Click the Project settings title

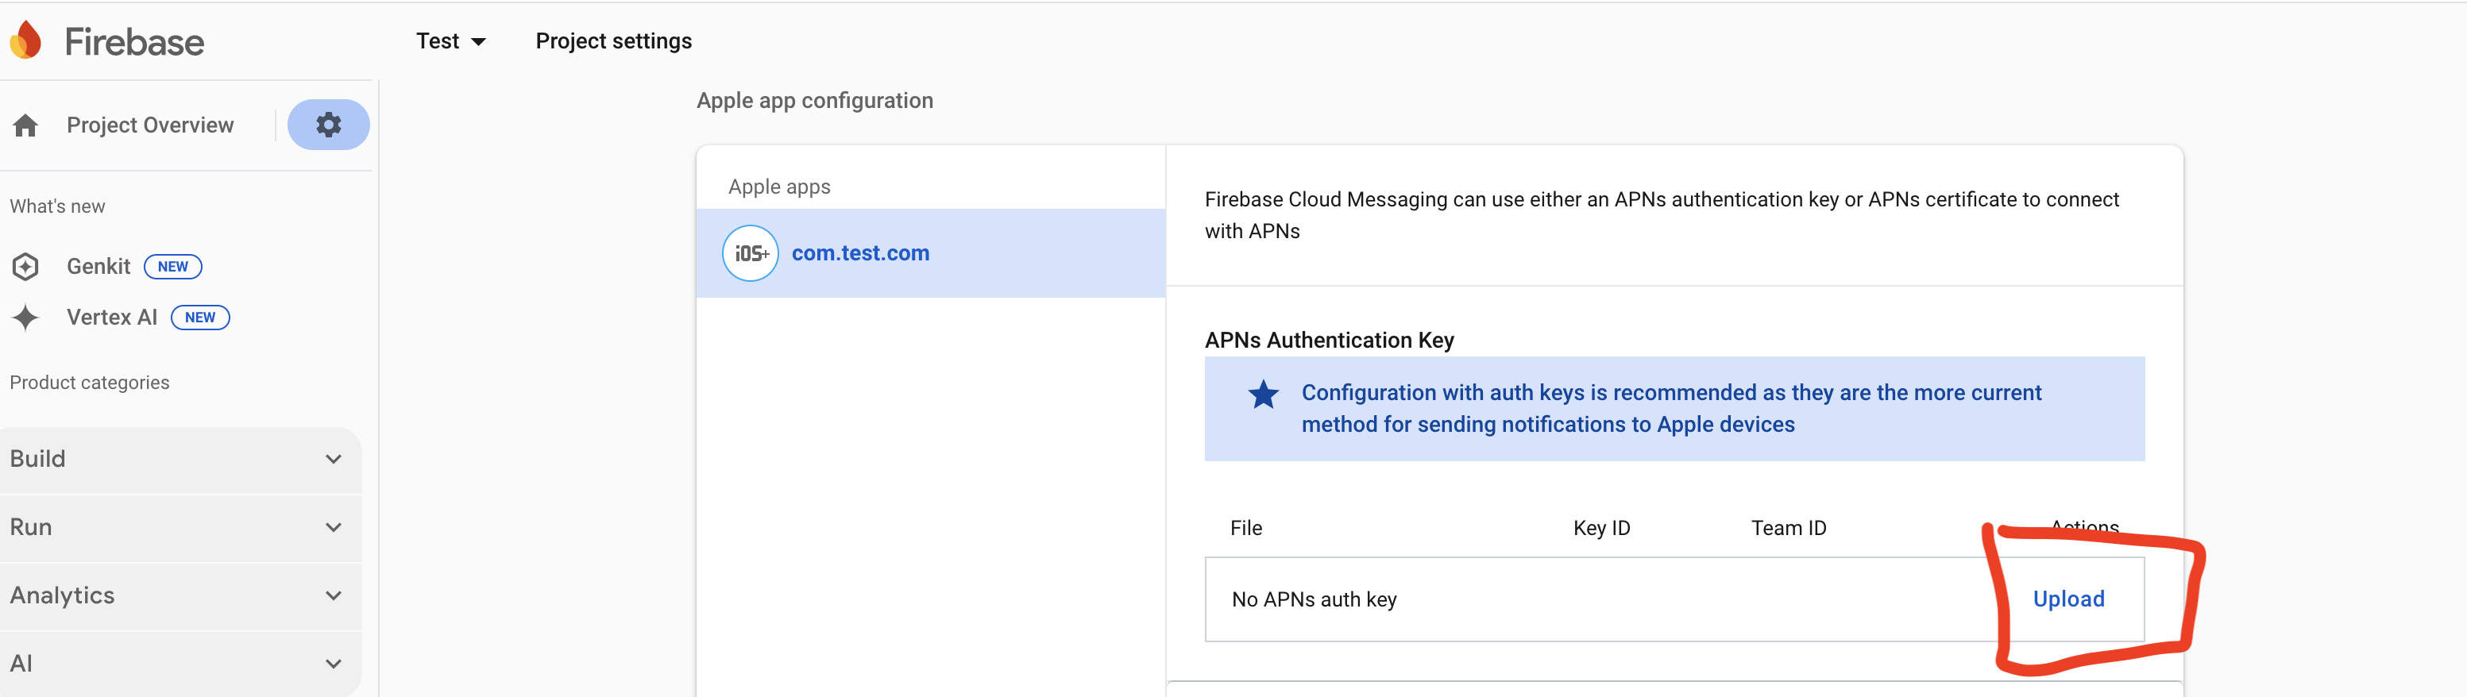click(x=613, y=41)
